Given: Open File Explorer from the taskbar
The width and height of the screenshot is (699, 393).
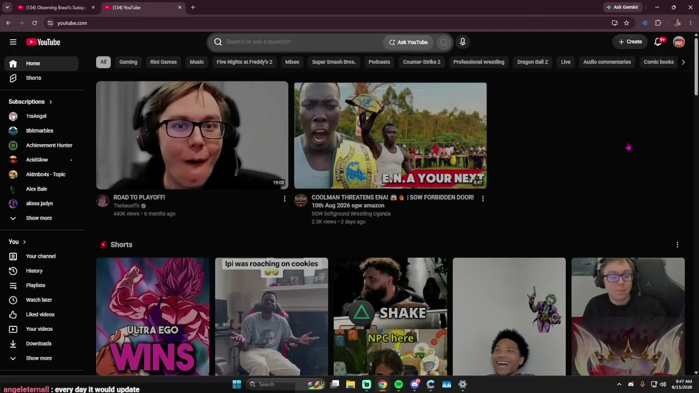Looking at the screenshot, I should pyautogui.click(x=351, y=384).
